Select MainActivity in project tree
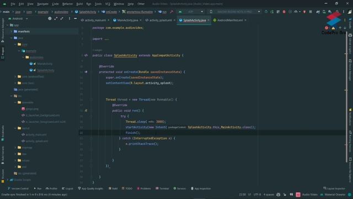This screenshot has height=199, width=353. click(45, 64)
